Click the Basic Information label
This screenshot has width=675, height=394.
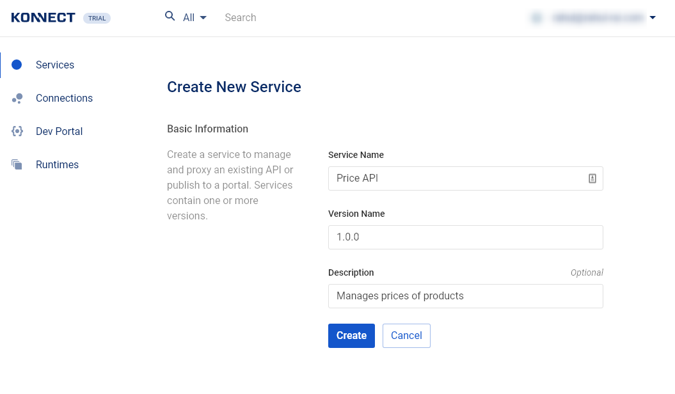point(207,129)
